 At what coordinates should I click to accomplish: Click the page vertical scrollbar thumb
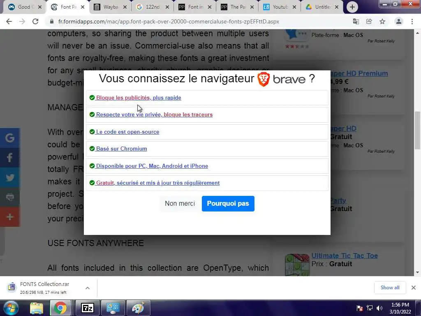(x=417, y=130)
